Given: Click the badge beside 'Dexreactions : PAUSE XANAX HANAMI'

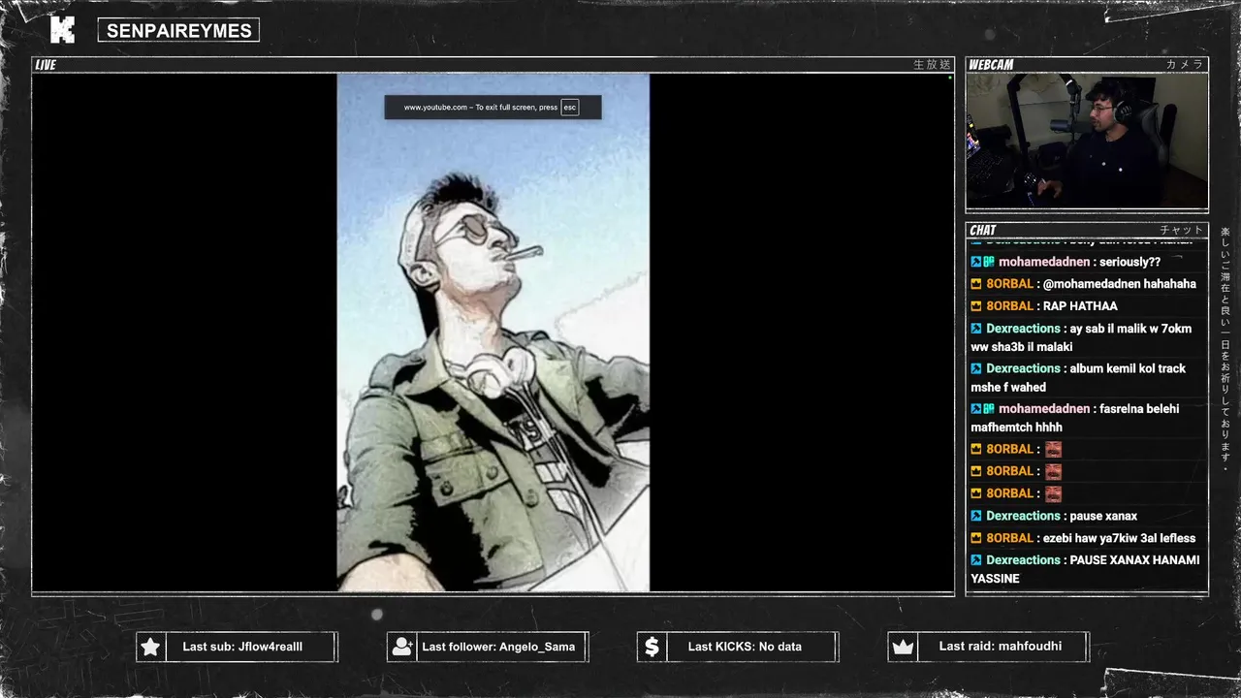Looking at the screenshot, I should (976, 560).
